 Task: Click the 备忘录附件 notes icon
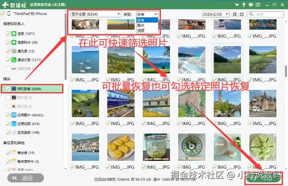click(14, 161)
